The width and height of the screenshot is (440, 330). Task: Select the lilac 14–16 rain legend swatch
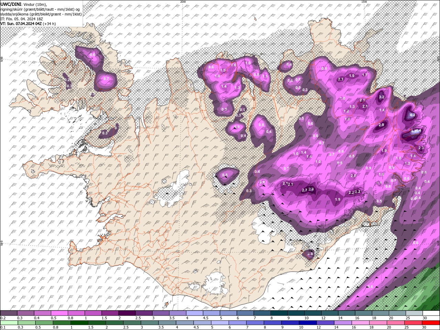tap(343, 323)
